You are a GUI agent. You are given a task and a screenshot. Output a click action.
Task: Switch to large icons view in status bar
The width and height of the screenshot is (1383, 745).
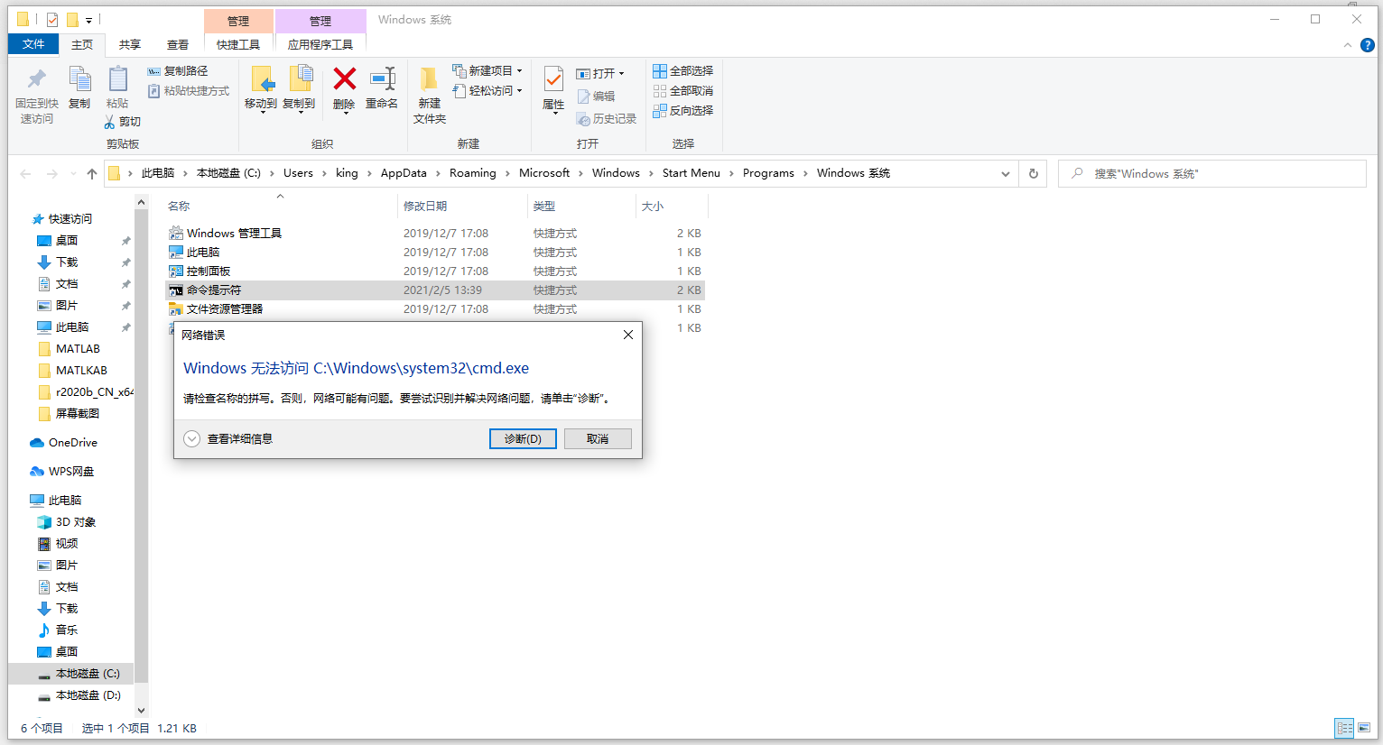(x=1364, y=728)
